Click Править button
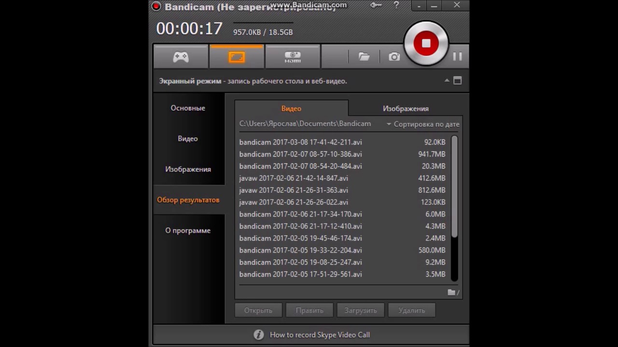The width and height of the screenshot is (618, 347). click(x=309, y=310)
